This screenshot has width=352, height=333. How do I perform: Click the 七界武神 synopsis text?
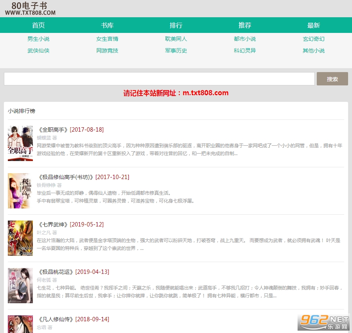coord(189,244)
